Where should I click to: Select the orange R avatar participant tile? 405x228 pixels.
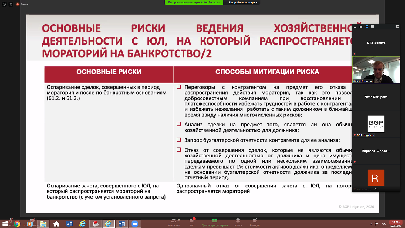tap(376, 178)
